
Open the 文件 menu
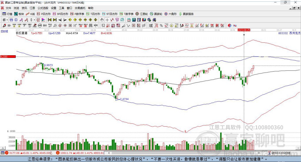click(x=8, y=8)
